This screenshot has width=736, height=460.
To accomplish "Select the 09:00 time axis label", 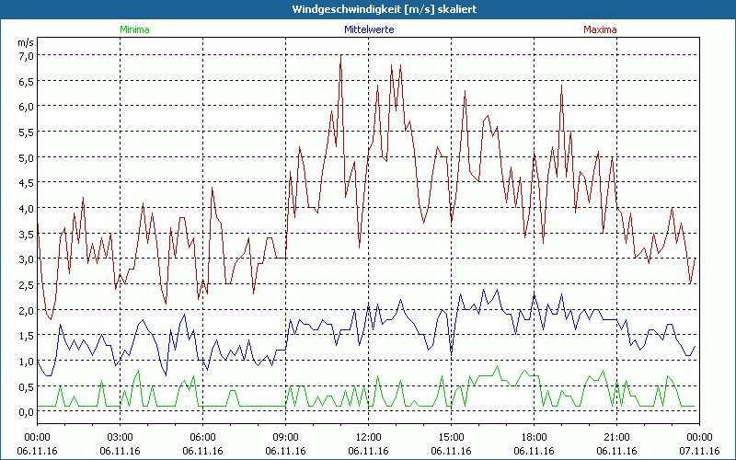I will click(x=286, y=437).
